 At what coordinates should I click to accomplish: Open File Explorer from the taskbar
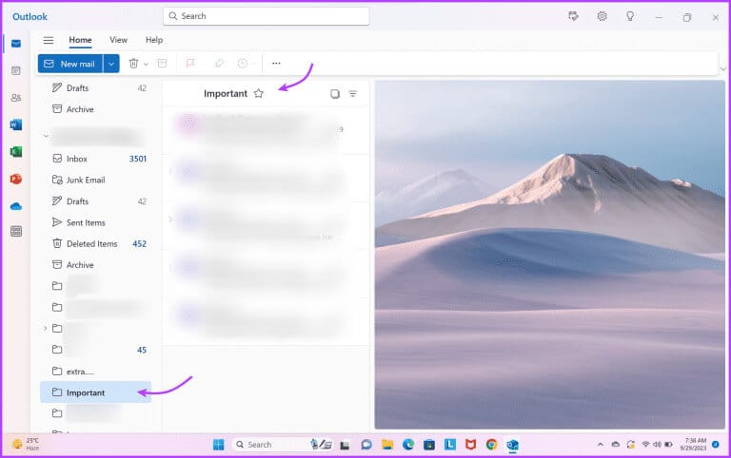387,445
